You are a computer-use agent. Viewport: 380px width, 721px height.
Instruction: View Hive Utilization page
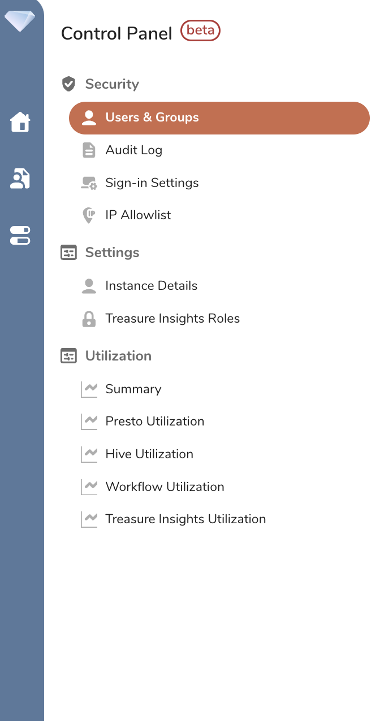149,454
